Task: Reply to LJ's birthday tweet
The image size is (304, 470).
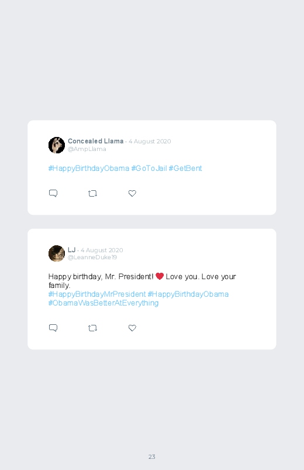Action: pos(53,328)
